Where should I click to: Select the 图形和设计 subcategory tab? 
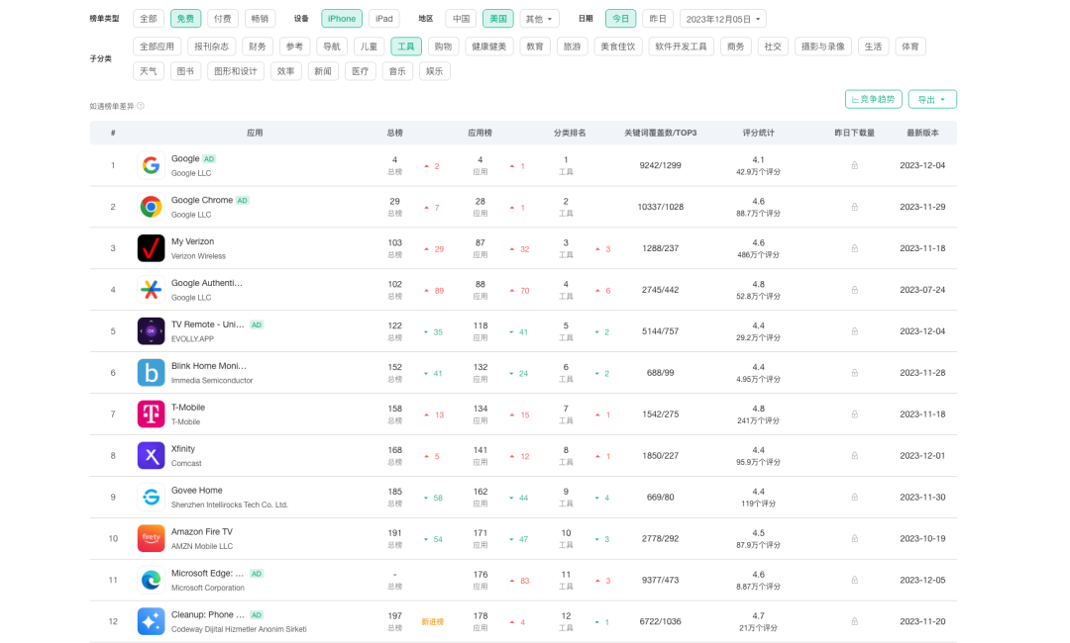[x=236, y=71]
